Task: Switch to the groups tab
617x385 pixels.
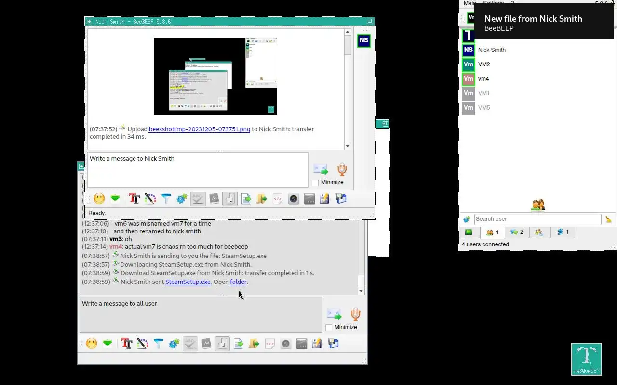Action: (539, 232)
